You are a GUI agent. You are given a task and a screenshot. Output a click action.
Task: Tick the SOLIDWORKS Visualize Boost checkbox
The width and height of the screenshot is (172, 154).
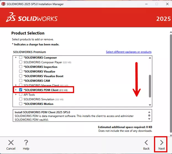coord(21,76)
